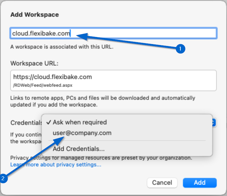Image resolution: width=227 pixels, height=196 pixels.
Task: Click the 'Add Workspace' dialog title
Action: pyautogui.click(x=35, y=14)
